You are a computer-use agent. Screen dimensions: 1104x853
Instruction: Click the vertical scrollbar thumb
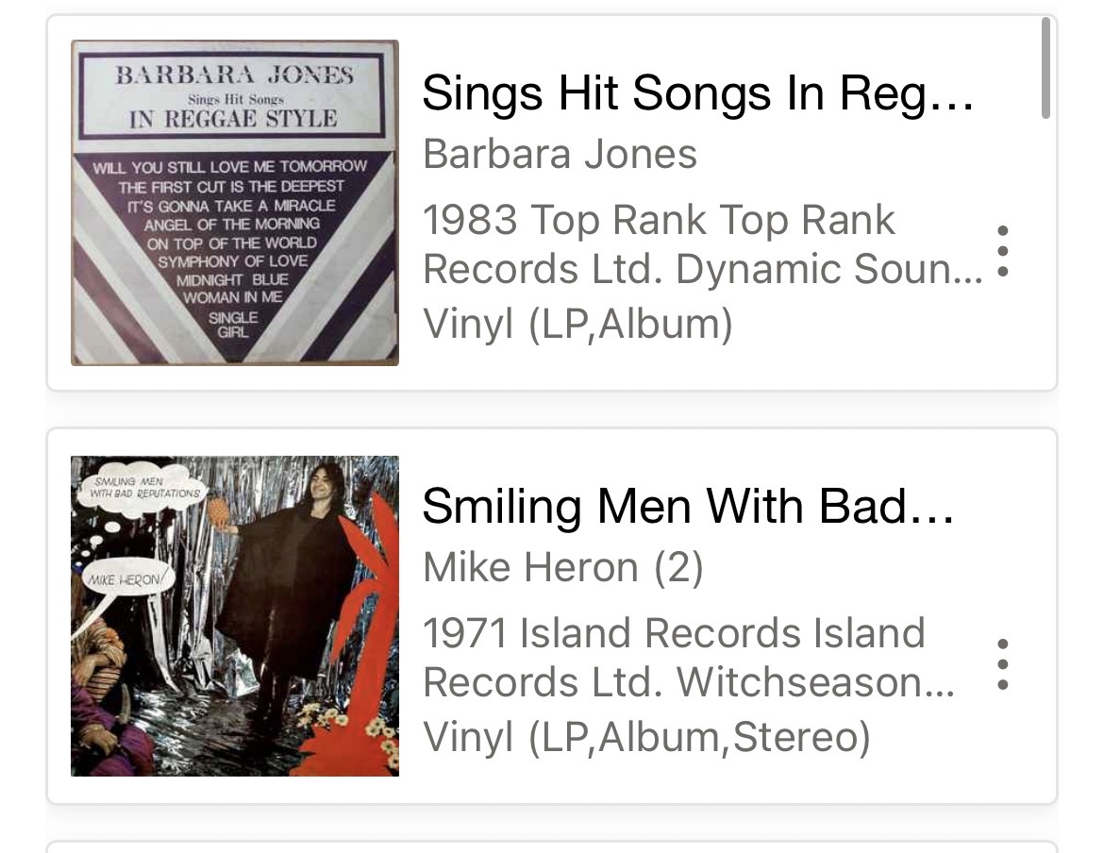click(x=1045, y=68)
